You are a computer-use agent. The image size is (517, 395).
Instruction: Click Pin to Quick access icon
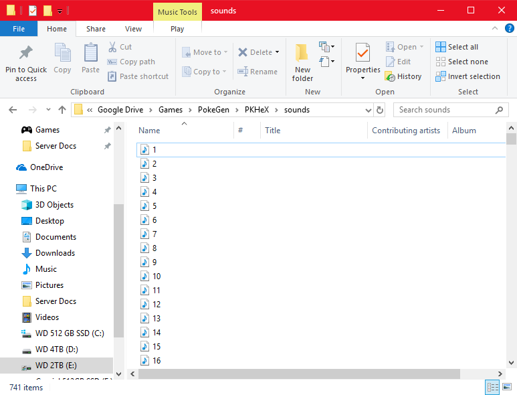click(26, 54)
